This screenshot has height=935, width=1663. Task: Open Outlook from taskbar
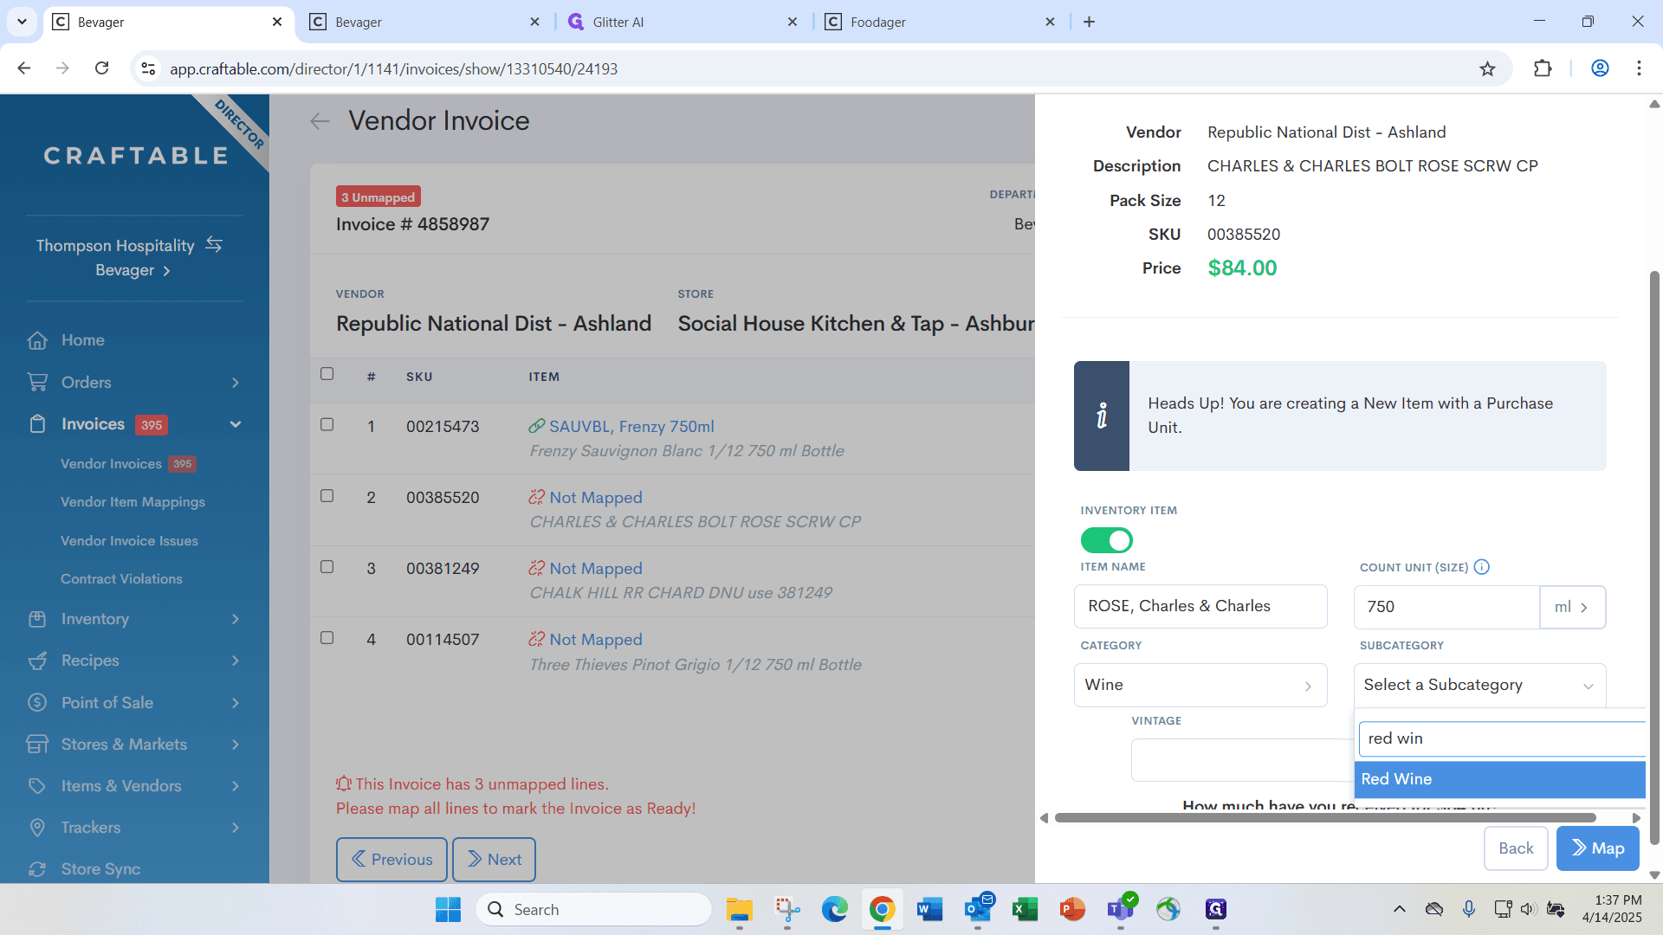978,909
